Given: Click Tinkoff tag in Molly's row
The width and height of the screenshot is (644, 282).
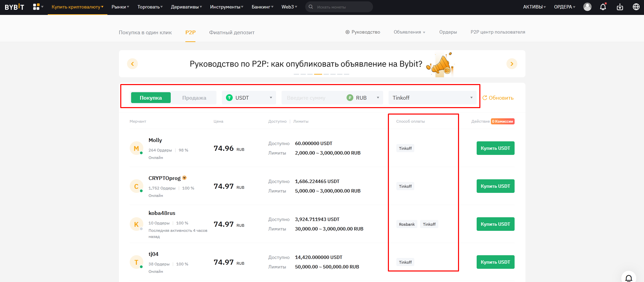Looking at the screenshot, I should [405, 148].
